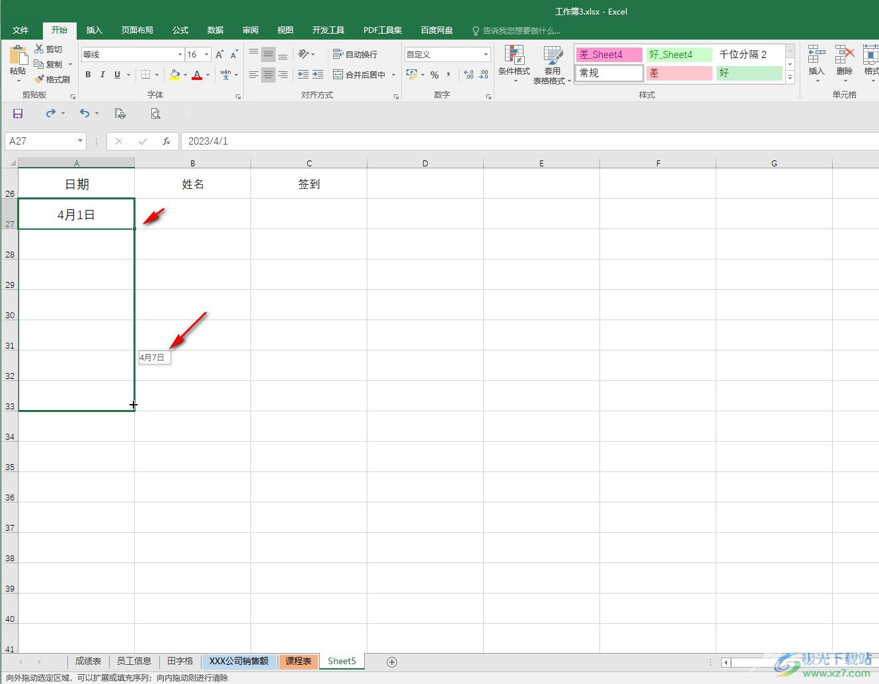Image resolution: width=879 pixels, height=684 pixels.
Task: Switch to the 公式 ribbon tab
Action: click(180, 30)
